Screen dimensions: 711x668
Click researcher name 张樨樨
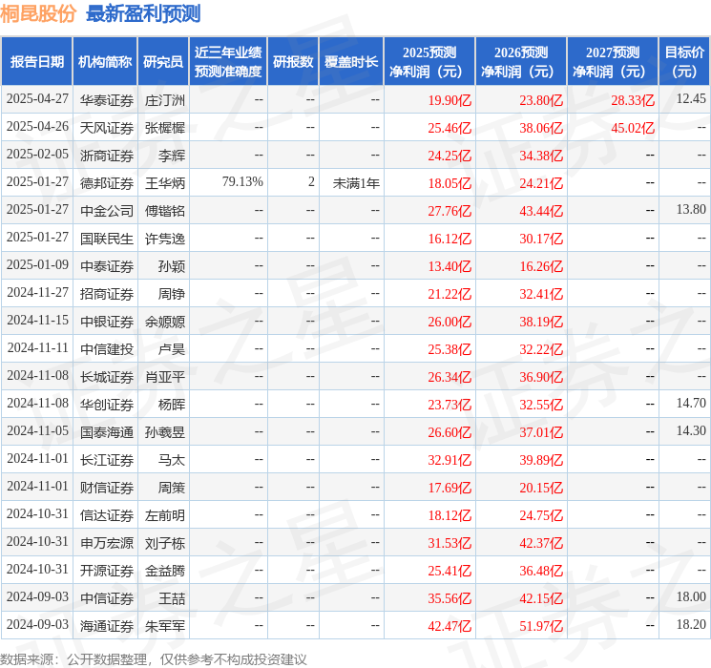[x=165, y=128]
